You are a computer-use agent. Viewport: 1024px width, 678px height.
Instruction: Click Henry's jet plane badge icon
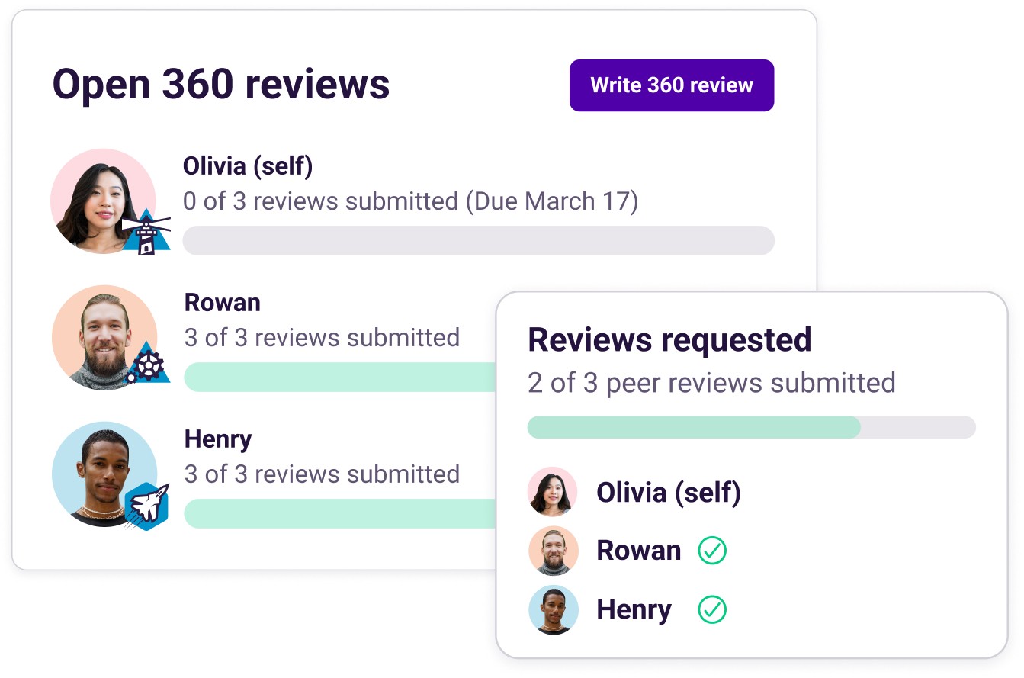click(x=146, y=504)
